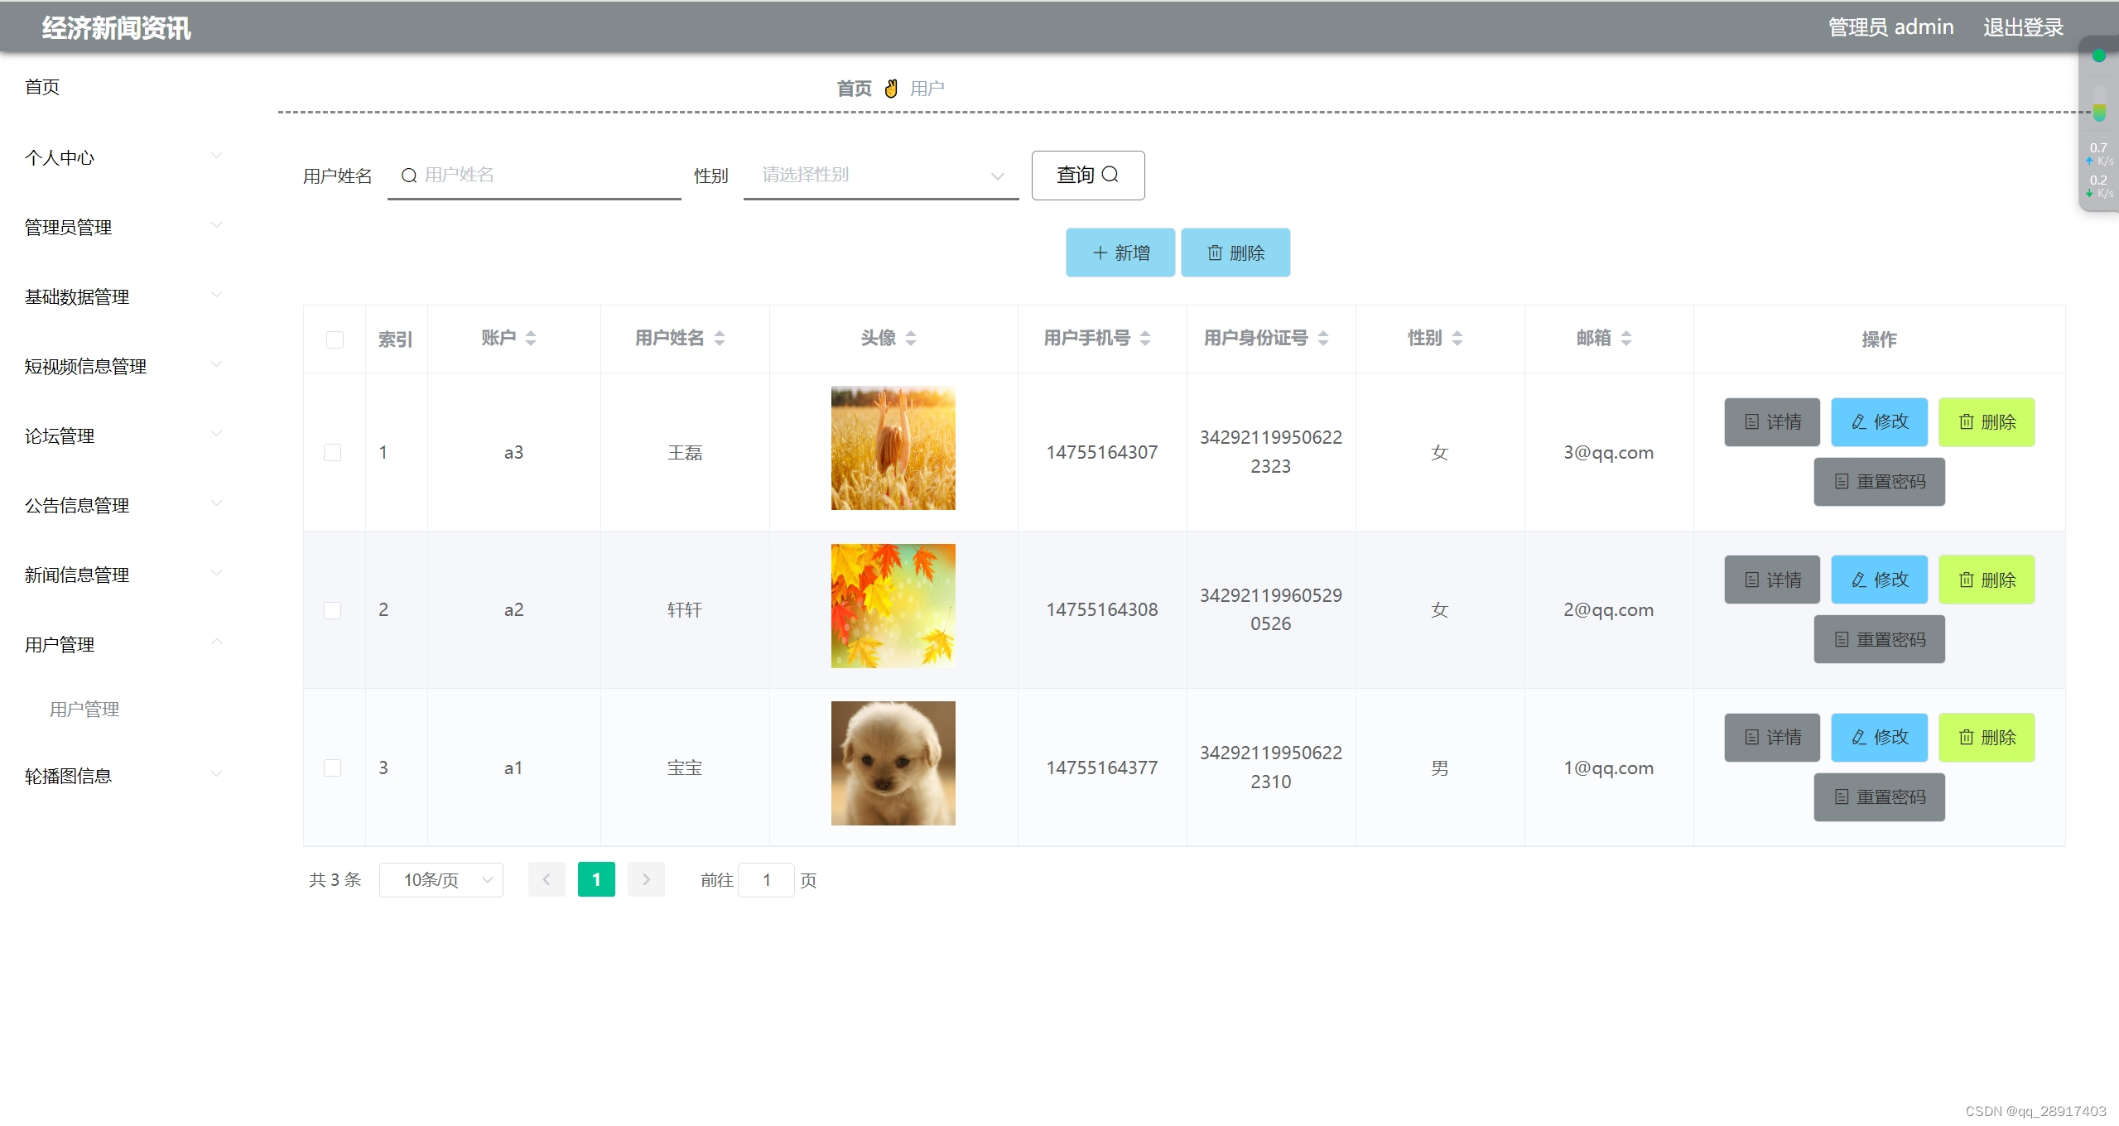Click the sort arrows on 用户身份证号 column
2119x1126 pixels.
[x=1323, y=338]
